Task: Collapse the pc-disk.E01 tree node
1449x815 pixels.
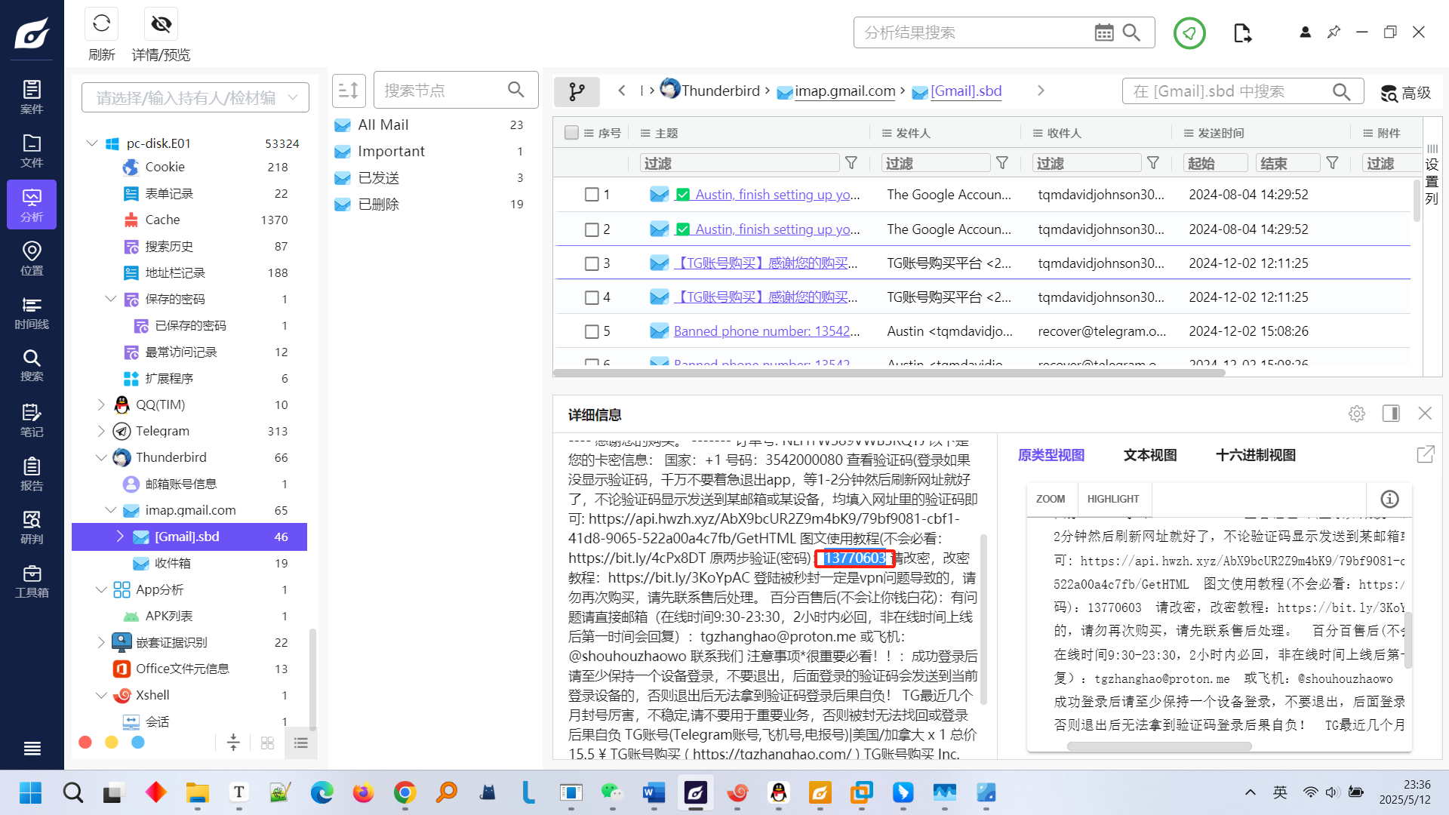Action: pyautogui.click(x=92, y=143)
